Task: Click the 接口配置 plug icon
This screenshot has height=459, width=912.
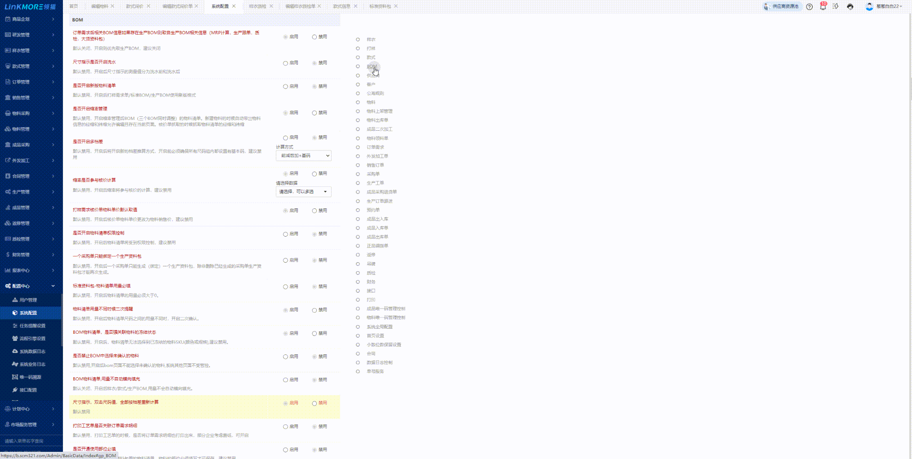Action: tap(15, 390)
